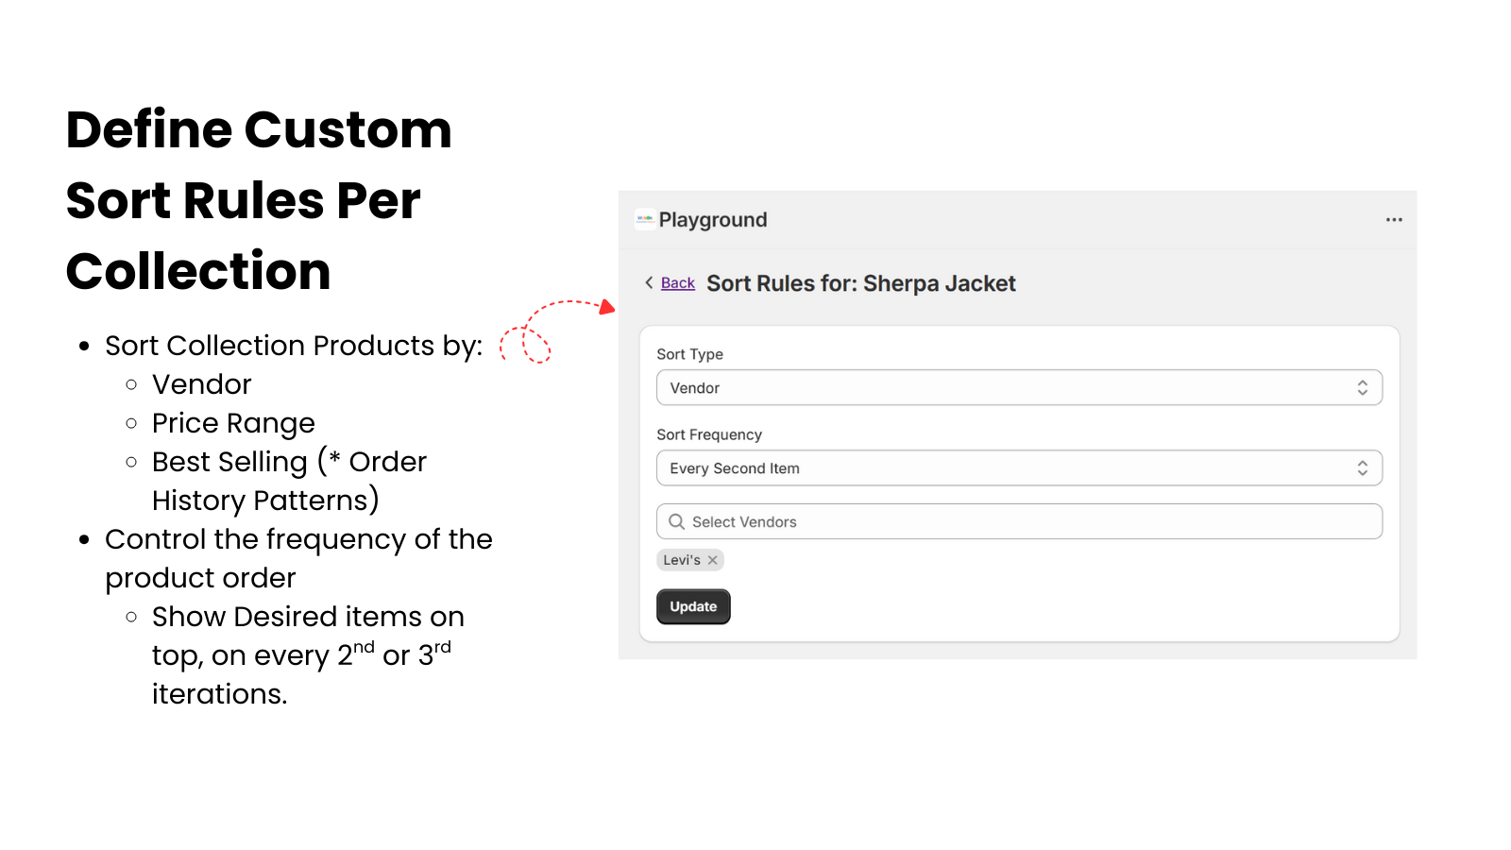Click the Playground panel title
The height and width of the screenshot is (850, 1511).
[x=713, y=219]
